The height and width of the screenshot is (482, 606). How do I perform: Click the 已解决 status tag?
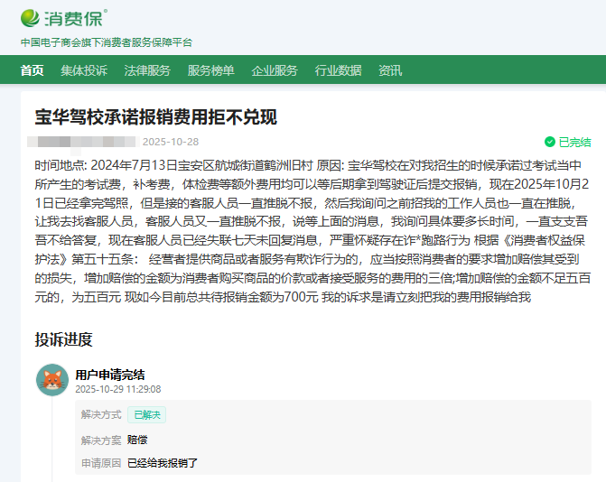click(146, 415)
